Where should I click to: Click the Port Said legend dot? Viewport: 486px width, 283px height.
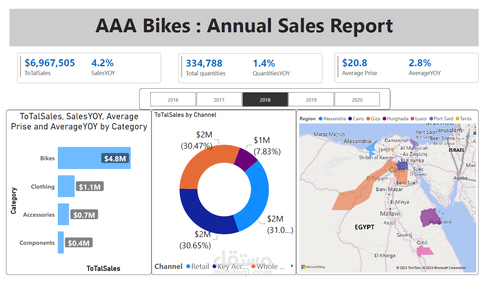click(x=431, y=118)
